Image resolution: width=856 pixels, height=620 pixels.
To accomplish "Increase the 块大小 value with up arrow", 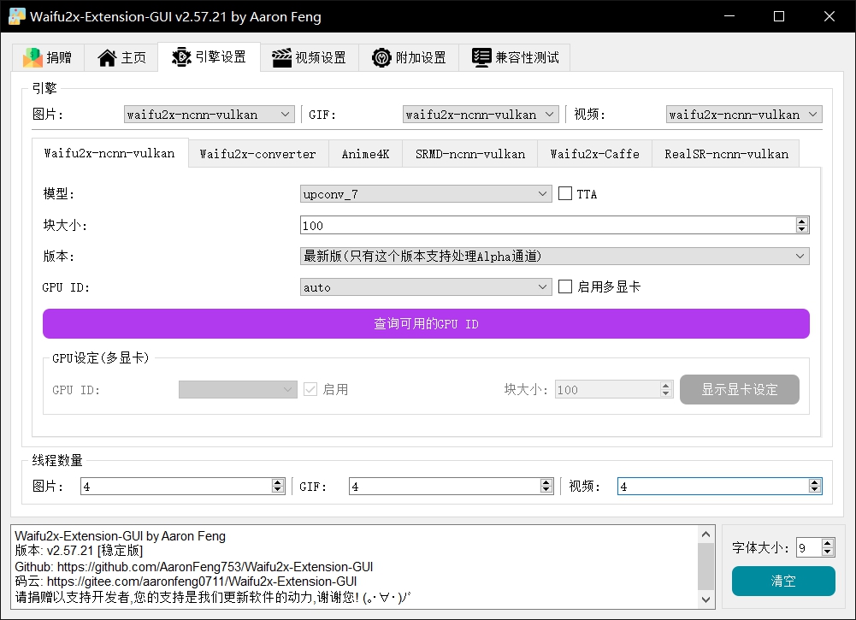I will [801, 221].
